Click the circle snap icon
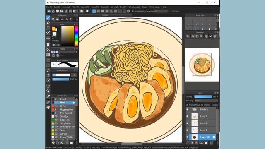The height and width of the screenshot is (149, 265). (116, 11)
